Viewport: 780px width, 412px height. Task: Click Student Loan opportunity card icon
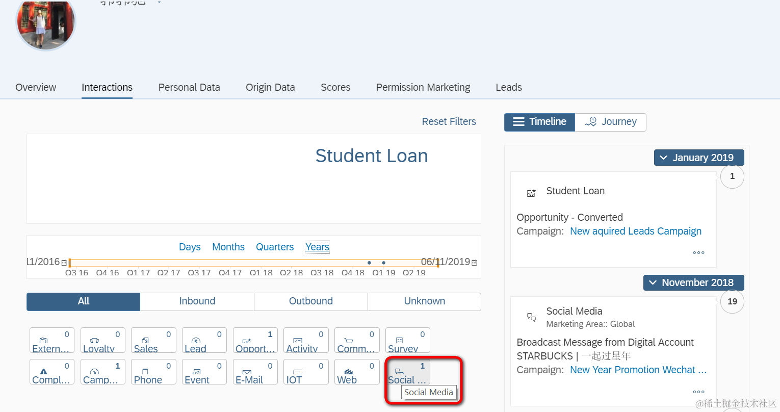[531, 193]
